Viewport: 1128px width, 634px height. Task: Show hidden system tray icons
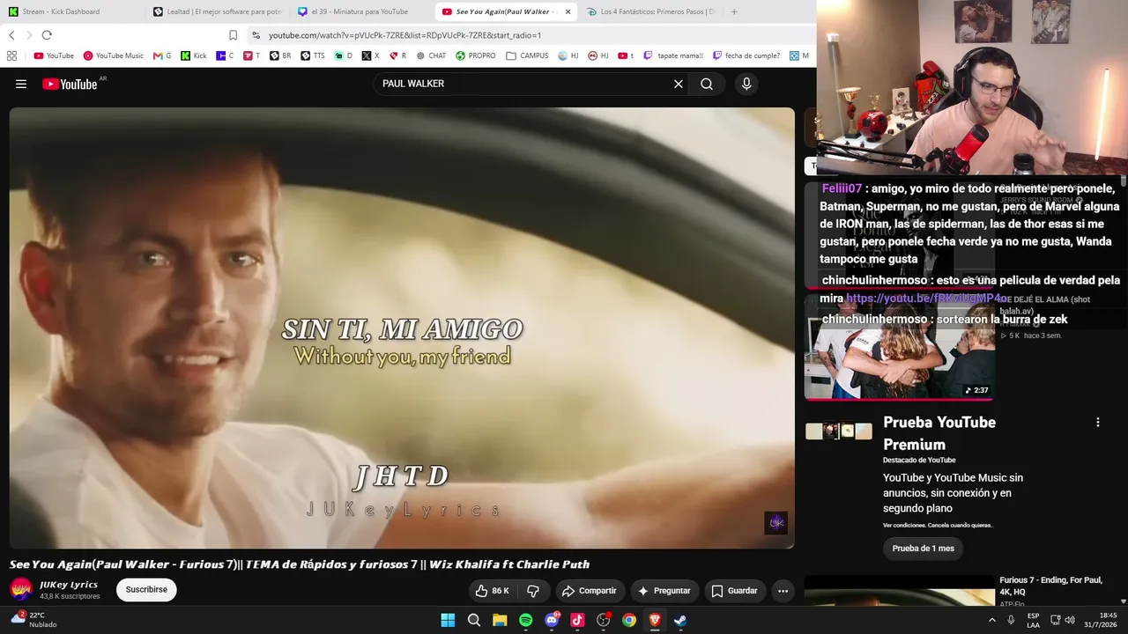[x=991, y=620]
